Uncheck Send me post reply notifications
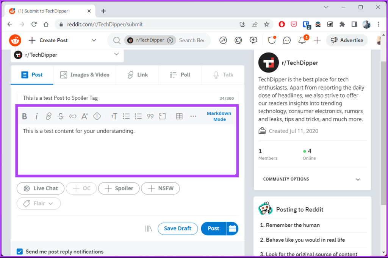The image size is (388, 258). (x=20, y=251)
